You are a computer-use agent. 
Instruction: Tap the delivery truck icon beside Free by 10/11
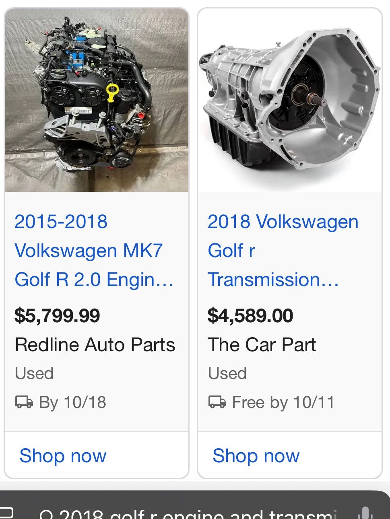tap(217, 402)
